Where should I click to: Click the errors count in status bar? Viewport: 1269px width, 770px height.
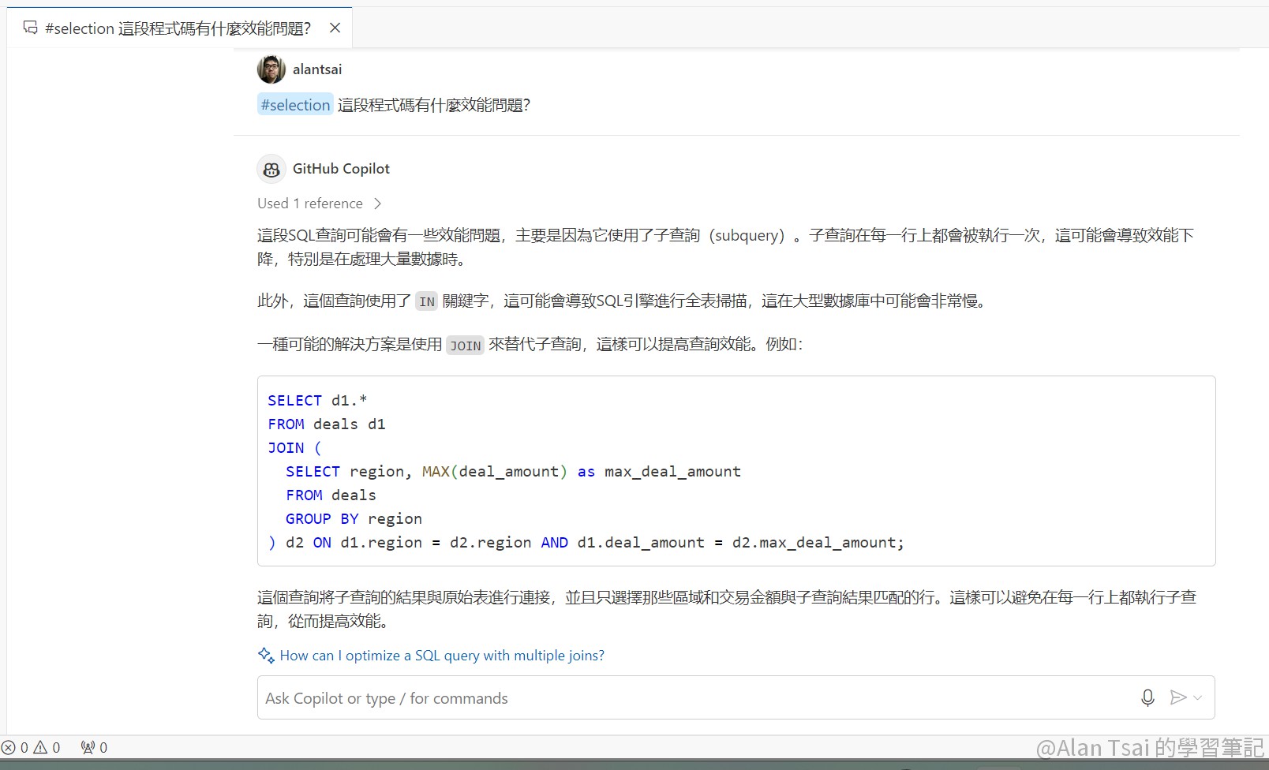tap(15, 748)
